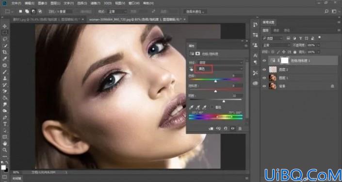Image resolution: width=342 pixels, height=182 pixels.
Task: Select the Crop tool
Action: 4,52
